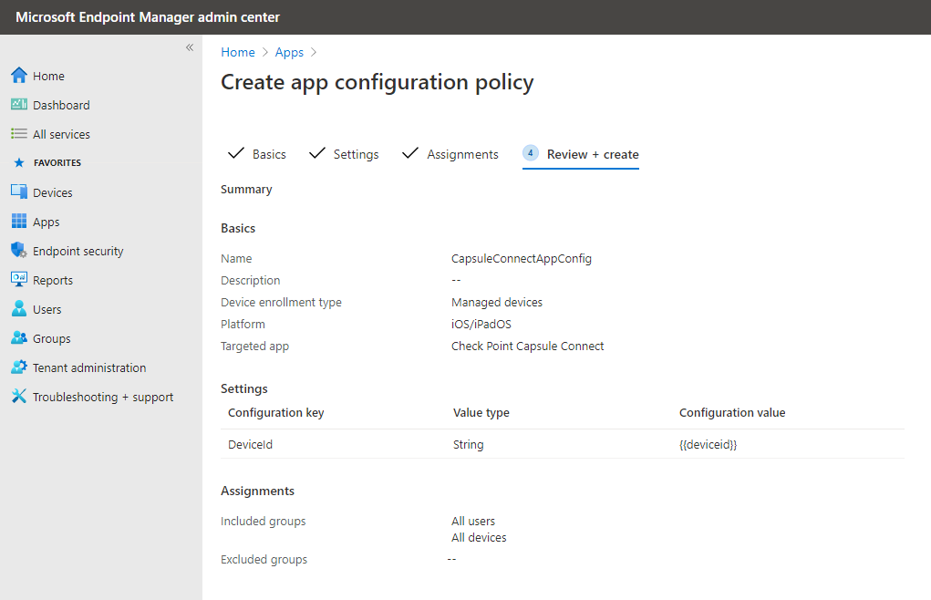Click the Apps grid icon

[19, 222]
